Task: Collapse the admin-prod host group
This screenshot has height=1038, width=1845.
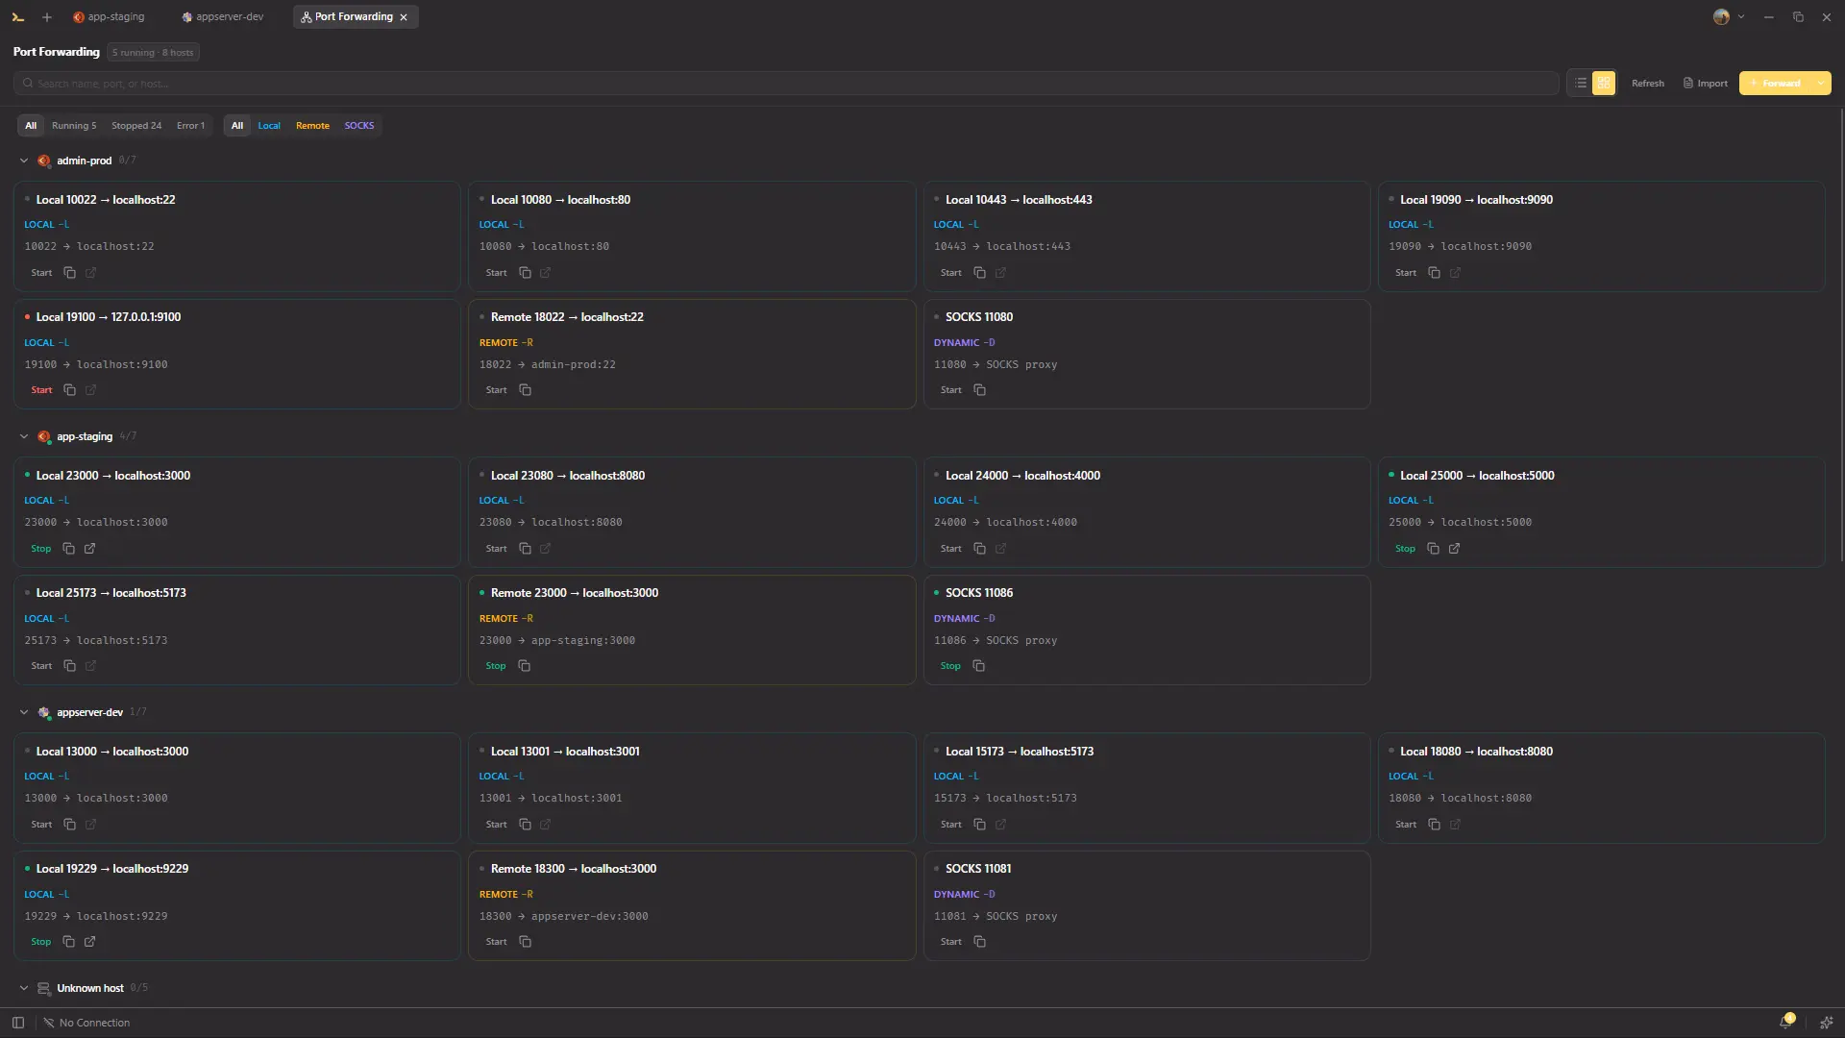Action: coord(24,161)
